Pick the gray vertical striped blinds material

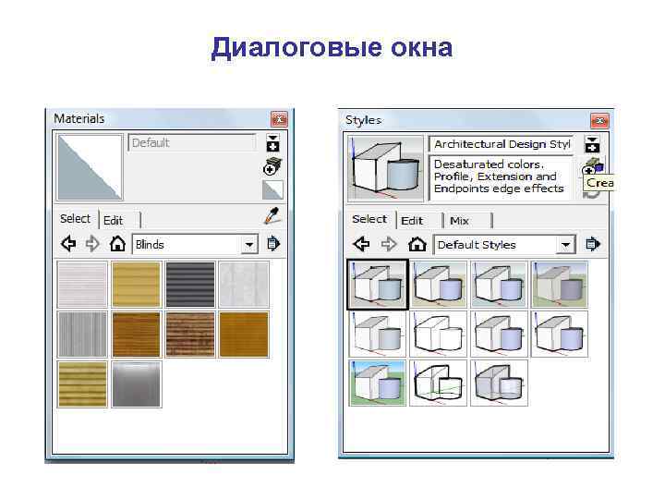tap(82, 335)
